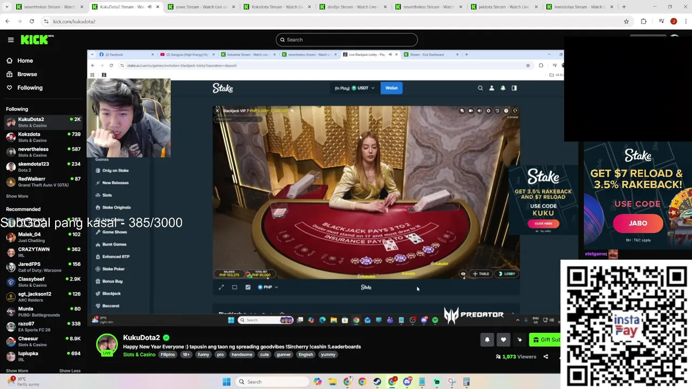Mute the KukuDota2 tab audio icon
692x389 pixels.
pyautogui.click(x=149, y=7)
